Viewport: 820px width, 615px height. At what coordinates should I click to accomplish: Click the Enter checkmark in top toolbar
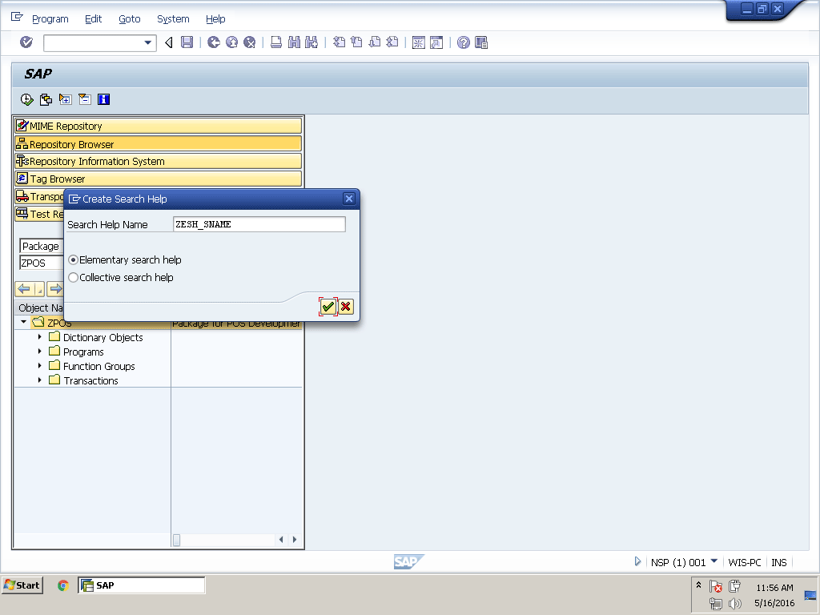[x=26, y=42]
